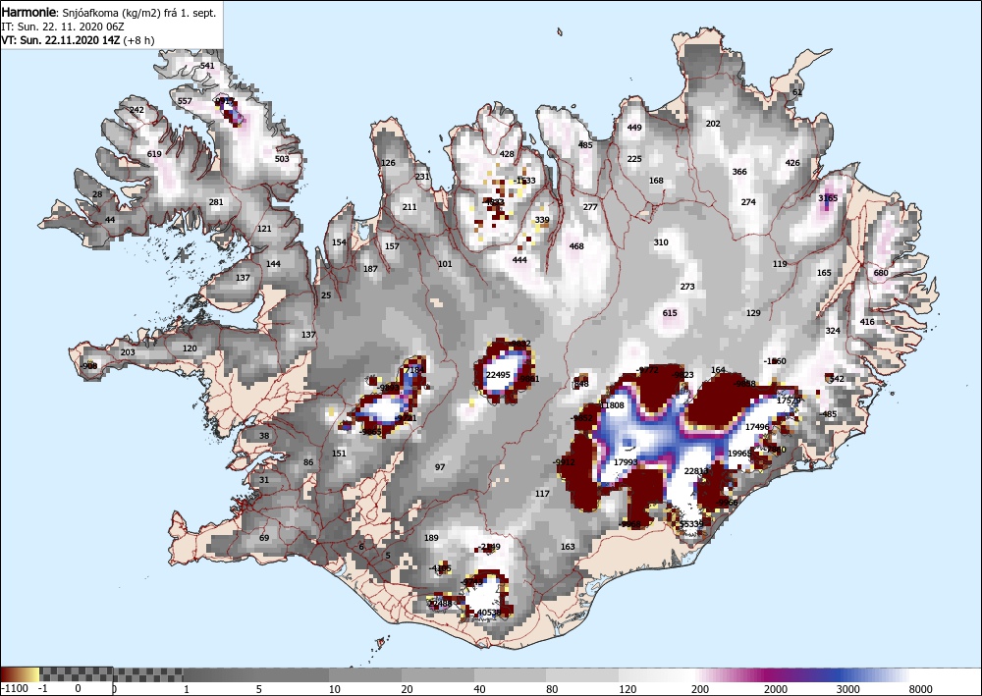This screenshot has width=982, height=696.
Task: Click the map value 310
Action: [661, 242]
